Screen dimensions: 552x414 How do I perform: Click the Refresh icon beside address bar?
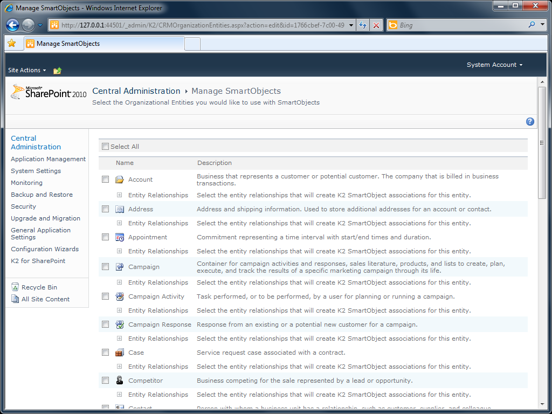[x=363, y=25]
